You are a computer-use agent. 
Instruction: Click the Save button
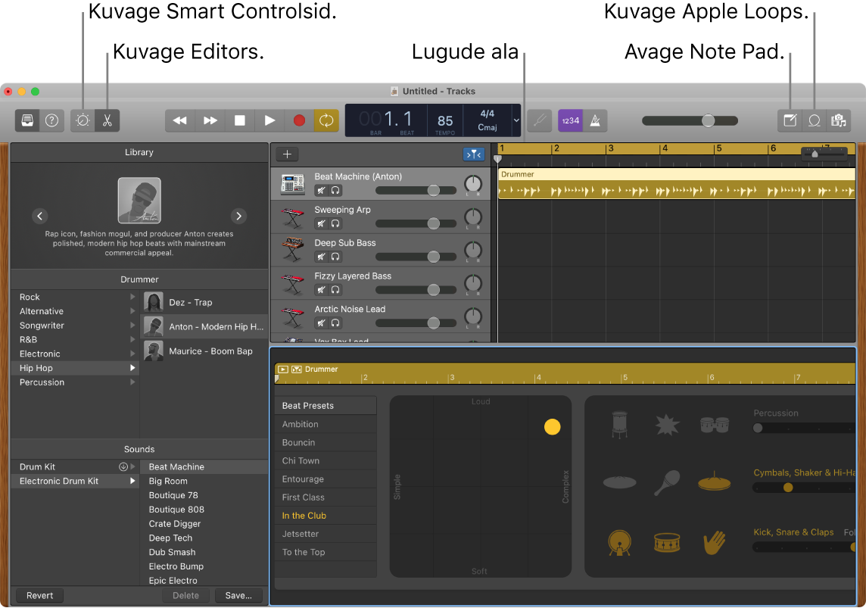pos(238,595)
